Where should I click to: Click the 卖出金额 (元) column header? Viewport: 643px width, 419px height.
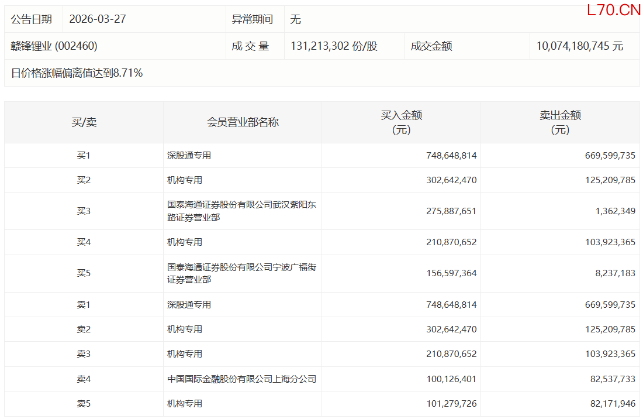(x=560, y=122)
